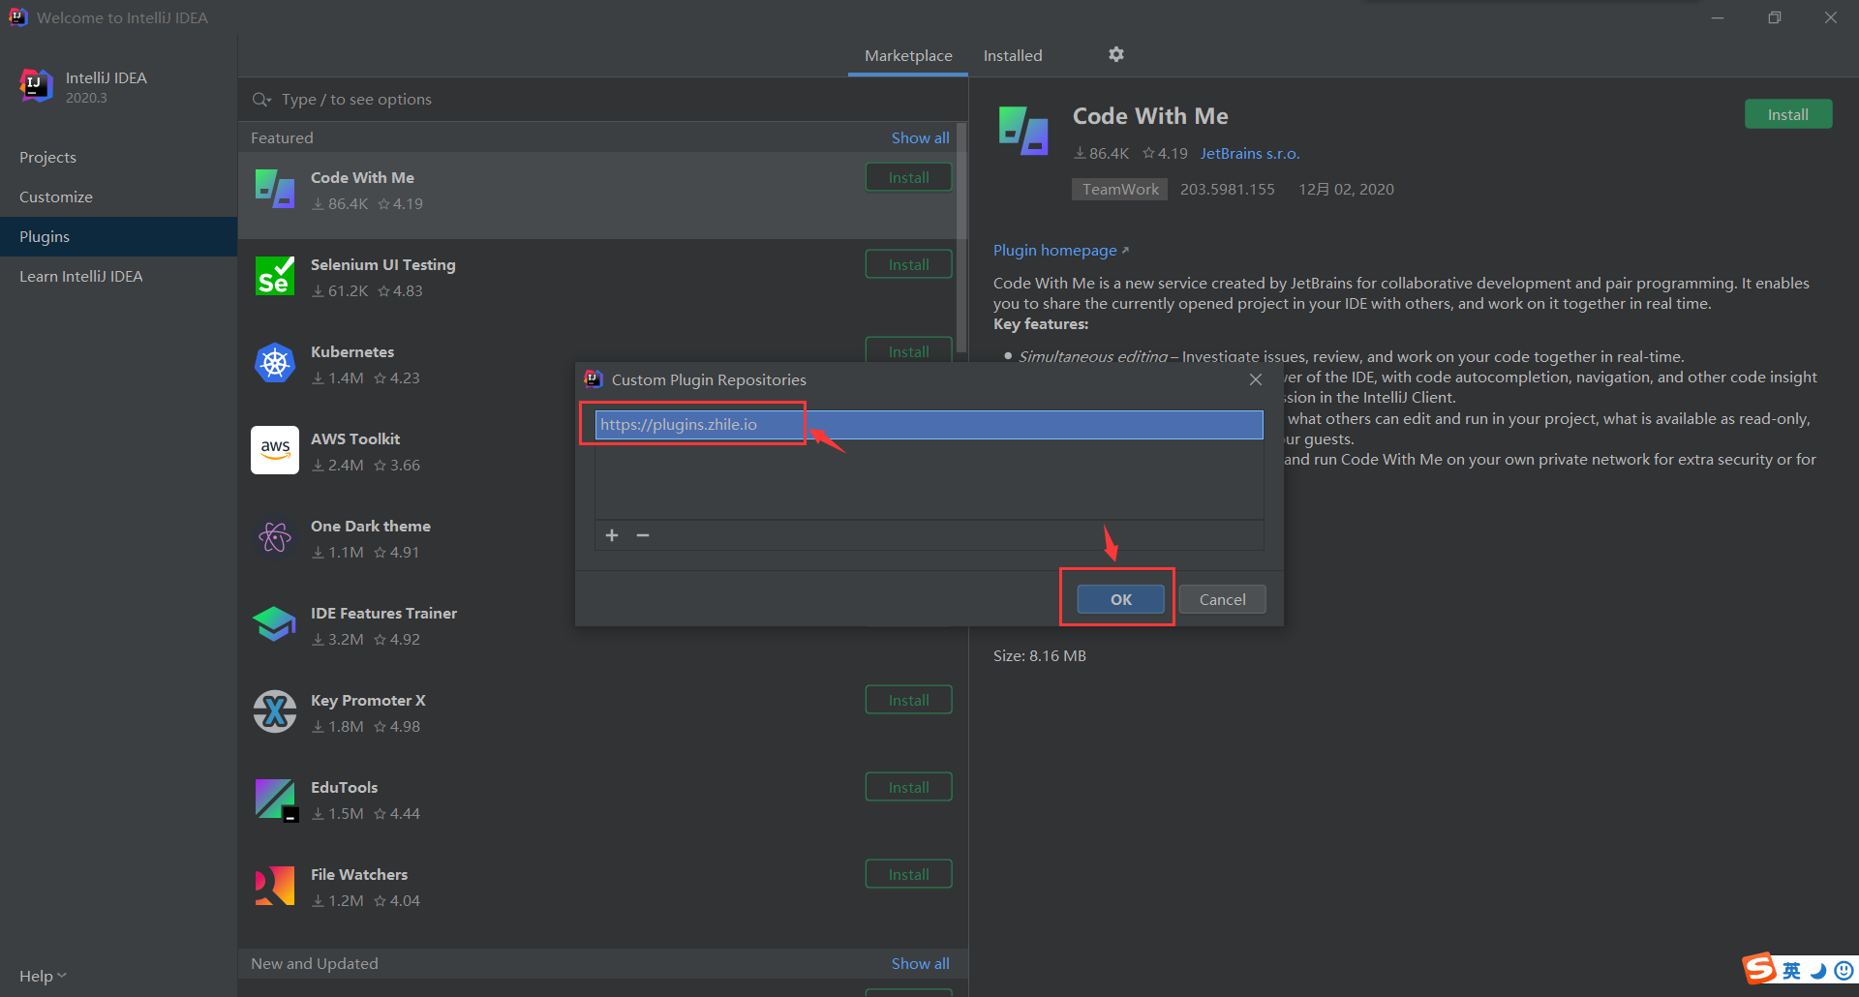Click the One Dark theme plugin icon
This screenshot has width=1859, height=997.
275,537
